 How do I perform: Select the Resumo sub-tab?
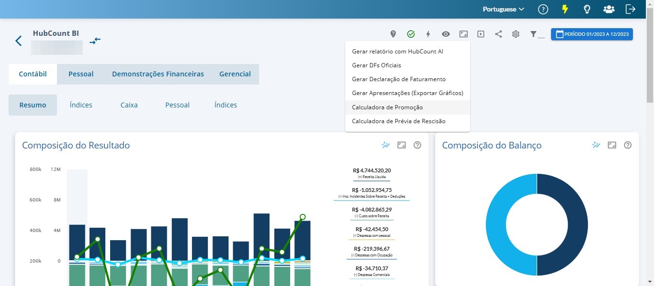click(x=33, y=105)
